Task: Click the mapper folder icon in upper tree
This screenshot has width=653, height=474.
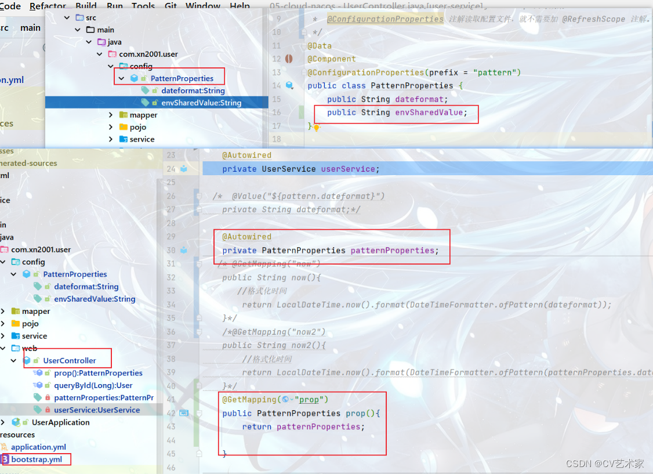Action: [124, 114]
